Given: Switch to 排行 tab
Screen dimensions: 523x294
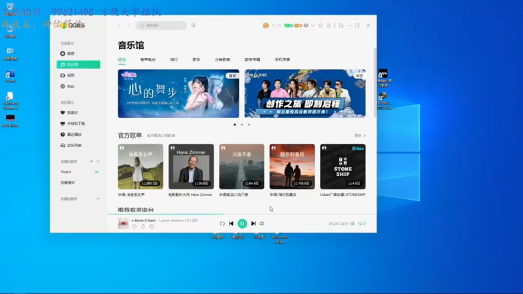Looking at the screenshot, I should click(174, 59).
